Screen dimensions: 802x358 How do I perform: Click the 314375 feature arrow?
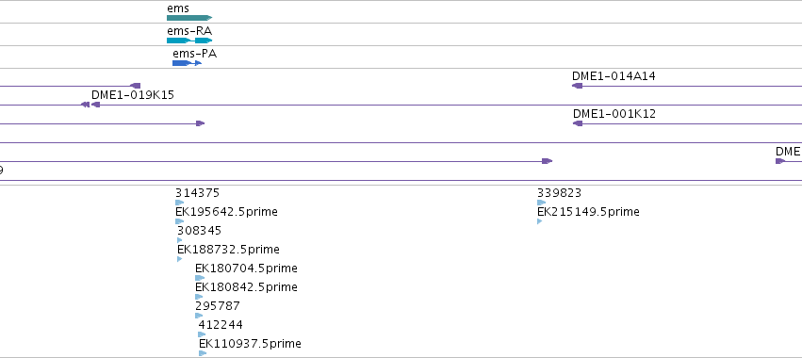click(x=179, y=203)
